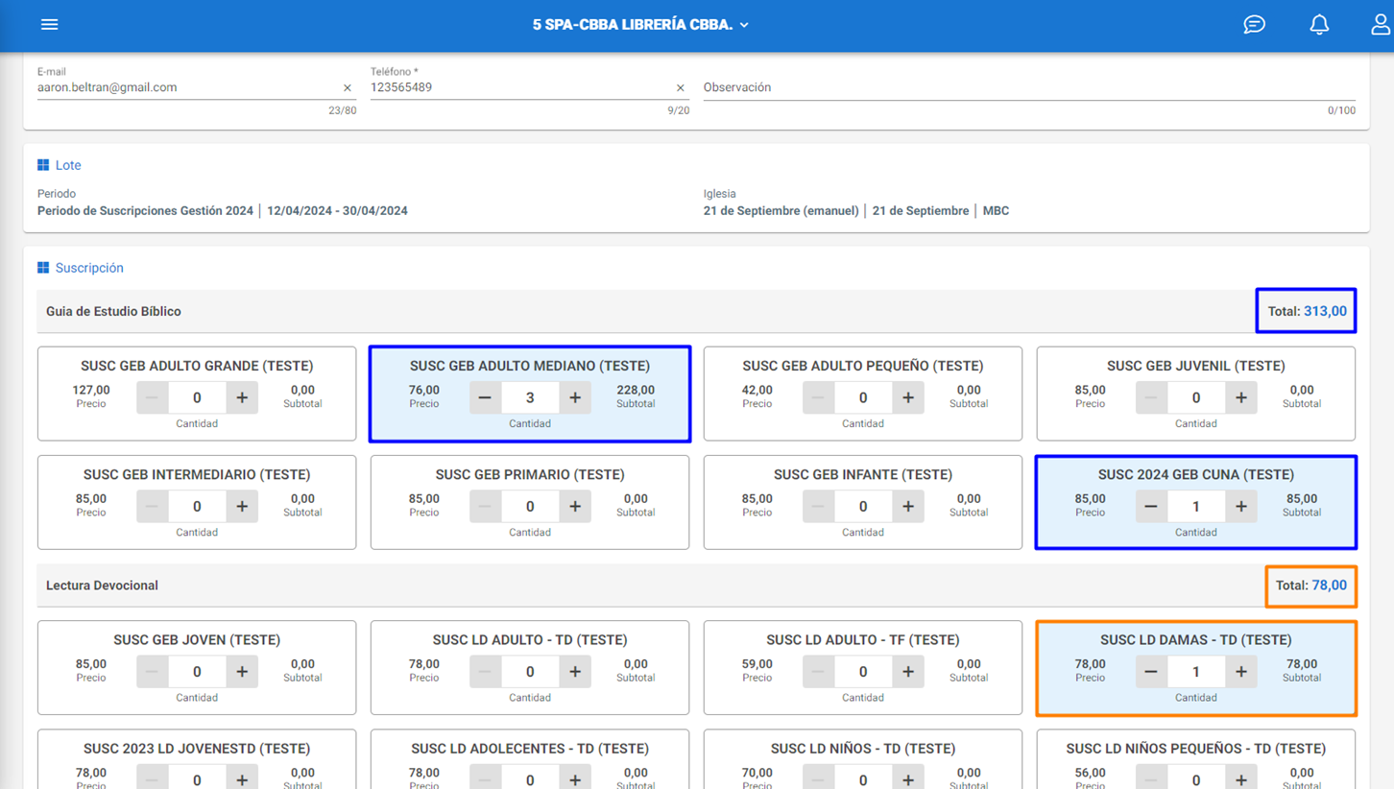Increase quantity of SUSC 2023 LD JOVENESTD
Viewport: 1394px width, 789px height.
[242, 778]
